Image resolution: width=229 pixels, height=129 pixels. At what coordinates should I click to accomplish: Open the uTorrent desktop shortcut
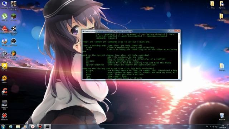(5, 17)
